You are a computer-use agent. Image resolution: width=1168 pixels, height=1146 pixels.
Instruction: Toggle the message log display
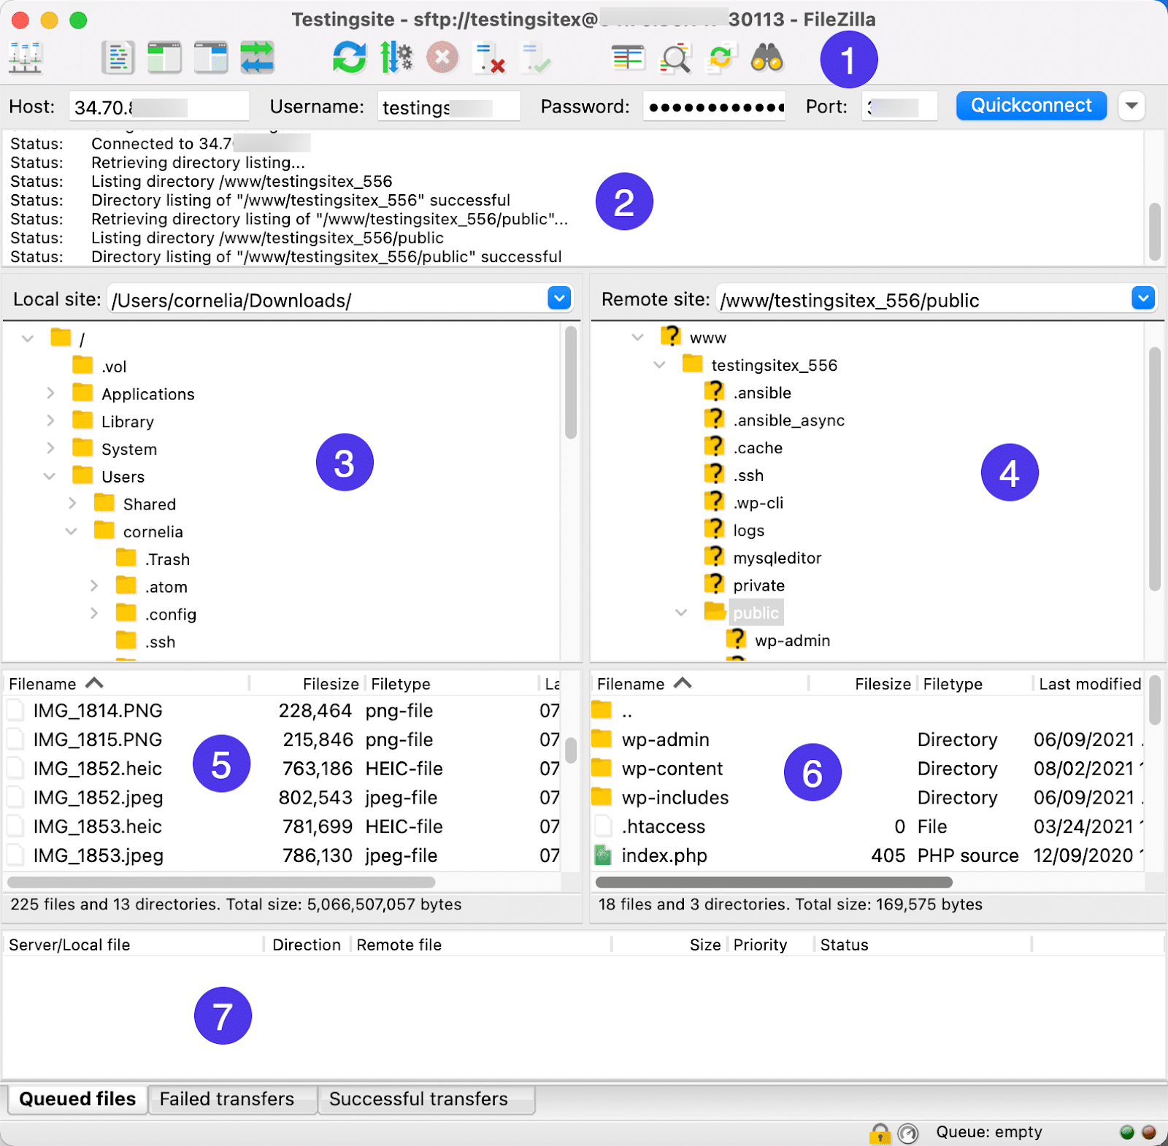118,57
